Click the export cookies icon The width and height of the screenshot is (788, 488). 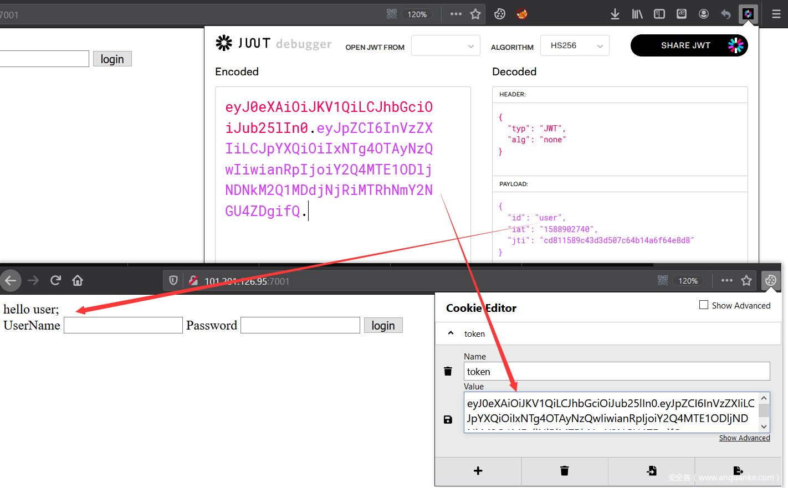pos(738,471)
